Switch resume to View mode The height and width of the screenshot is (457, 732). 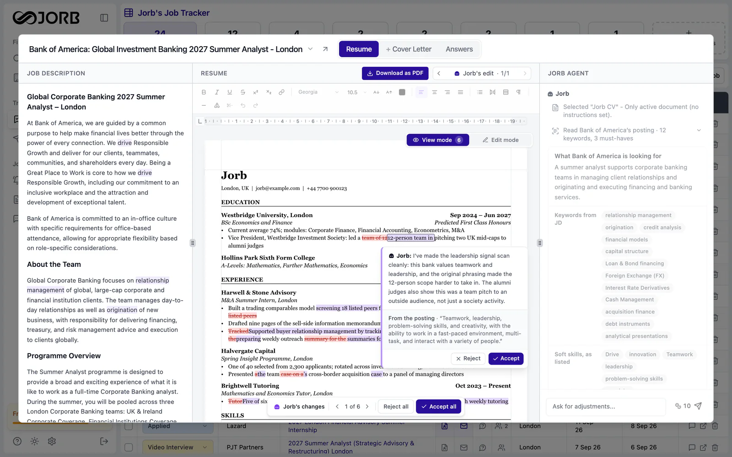(438, 140)
